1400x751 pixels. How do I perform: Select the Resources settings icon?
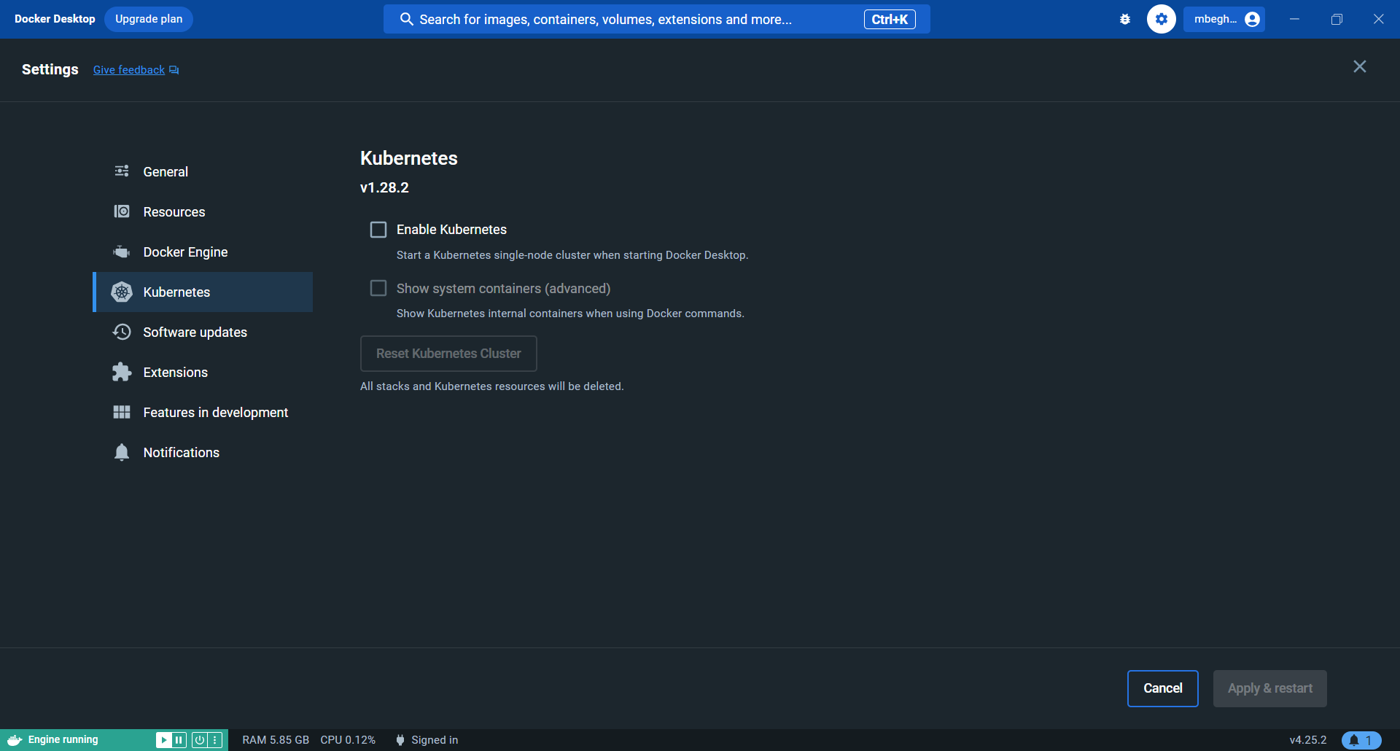(122, 211)
